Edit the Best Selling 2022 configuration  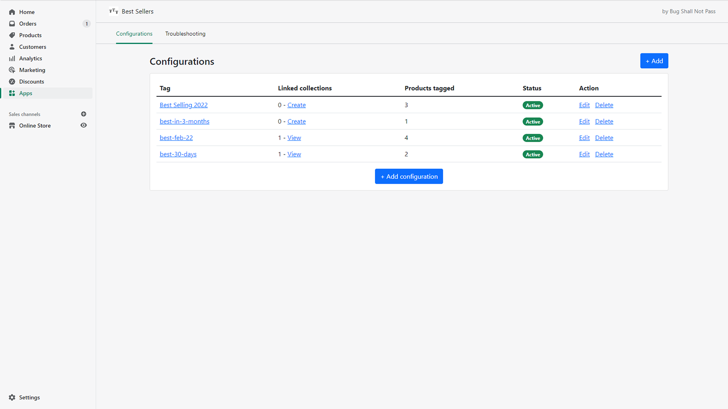(584, 105)
